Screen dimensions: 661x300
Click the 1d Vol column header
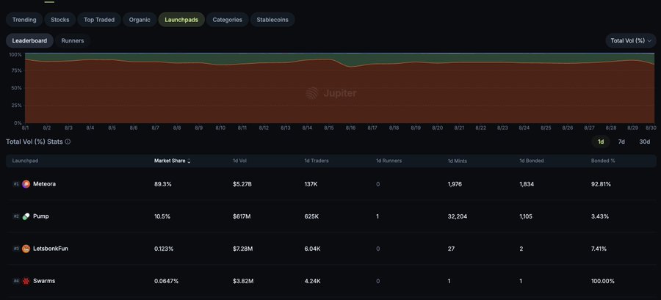tap(239, 161)
